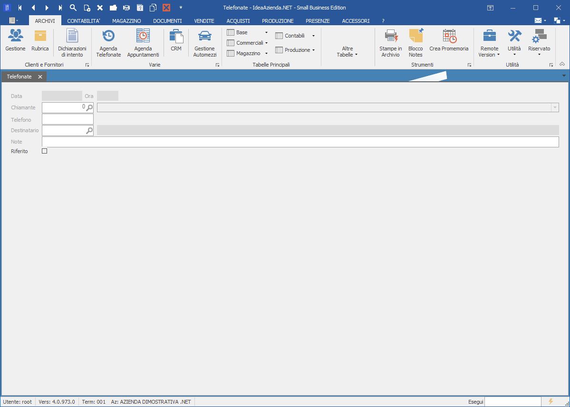Image resolution: width=570 pixels, height=407 pixels.
Task: Expand Strumenti group dialog launcher
Action: click(469, 65)
